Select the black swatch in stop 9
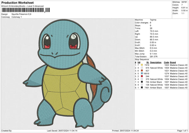This screenshot has width=189, height=133. click(x=142, y=88)
